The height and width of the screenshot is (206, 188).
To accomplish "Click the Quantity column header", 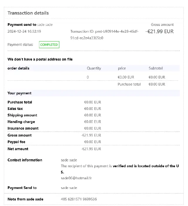I will (x=94, y=68).
